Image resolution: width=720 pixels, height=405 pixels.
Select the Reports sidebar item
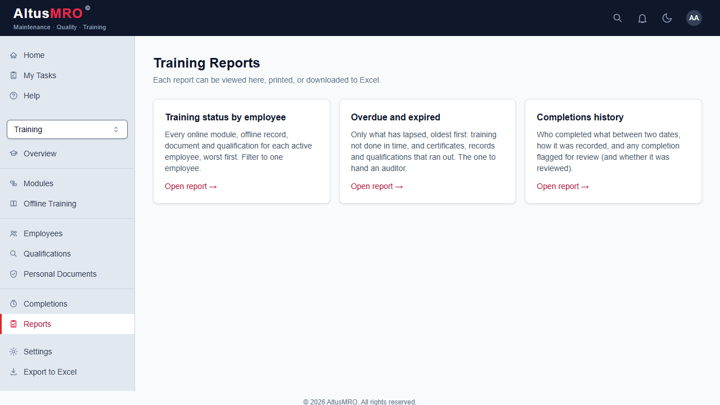(67, 324)
